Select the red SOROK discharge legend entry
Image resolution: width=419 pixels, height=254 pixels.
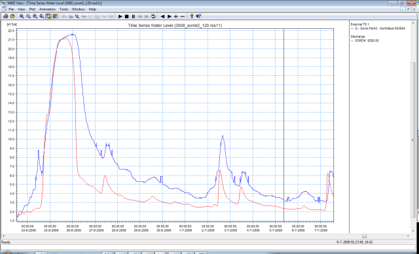[365, 41]
